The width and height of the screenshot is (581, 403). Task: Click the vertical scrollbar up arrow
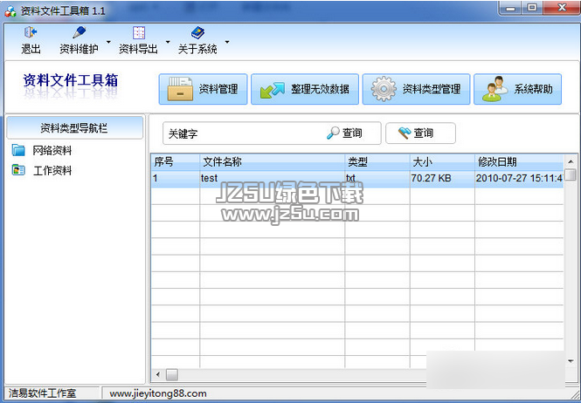click(x=571, y=161)
